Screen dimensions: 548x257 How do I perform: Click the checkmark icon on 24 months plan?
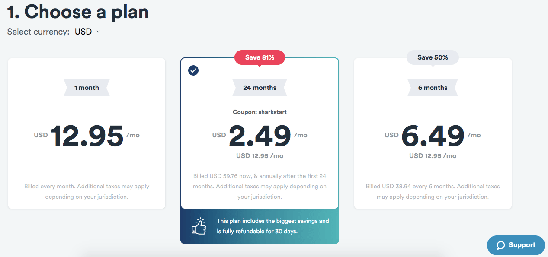point(193,70)
